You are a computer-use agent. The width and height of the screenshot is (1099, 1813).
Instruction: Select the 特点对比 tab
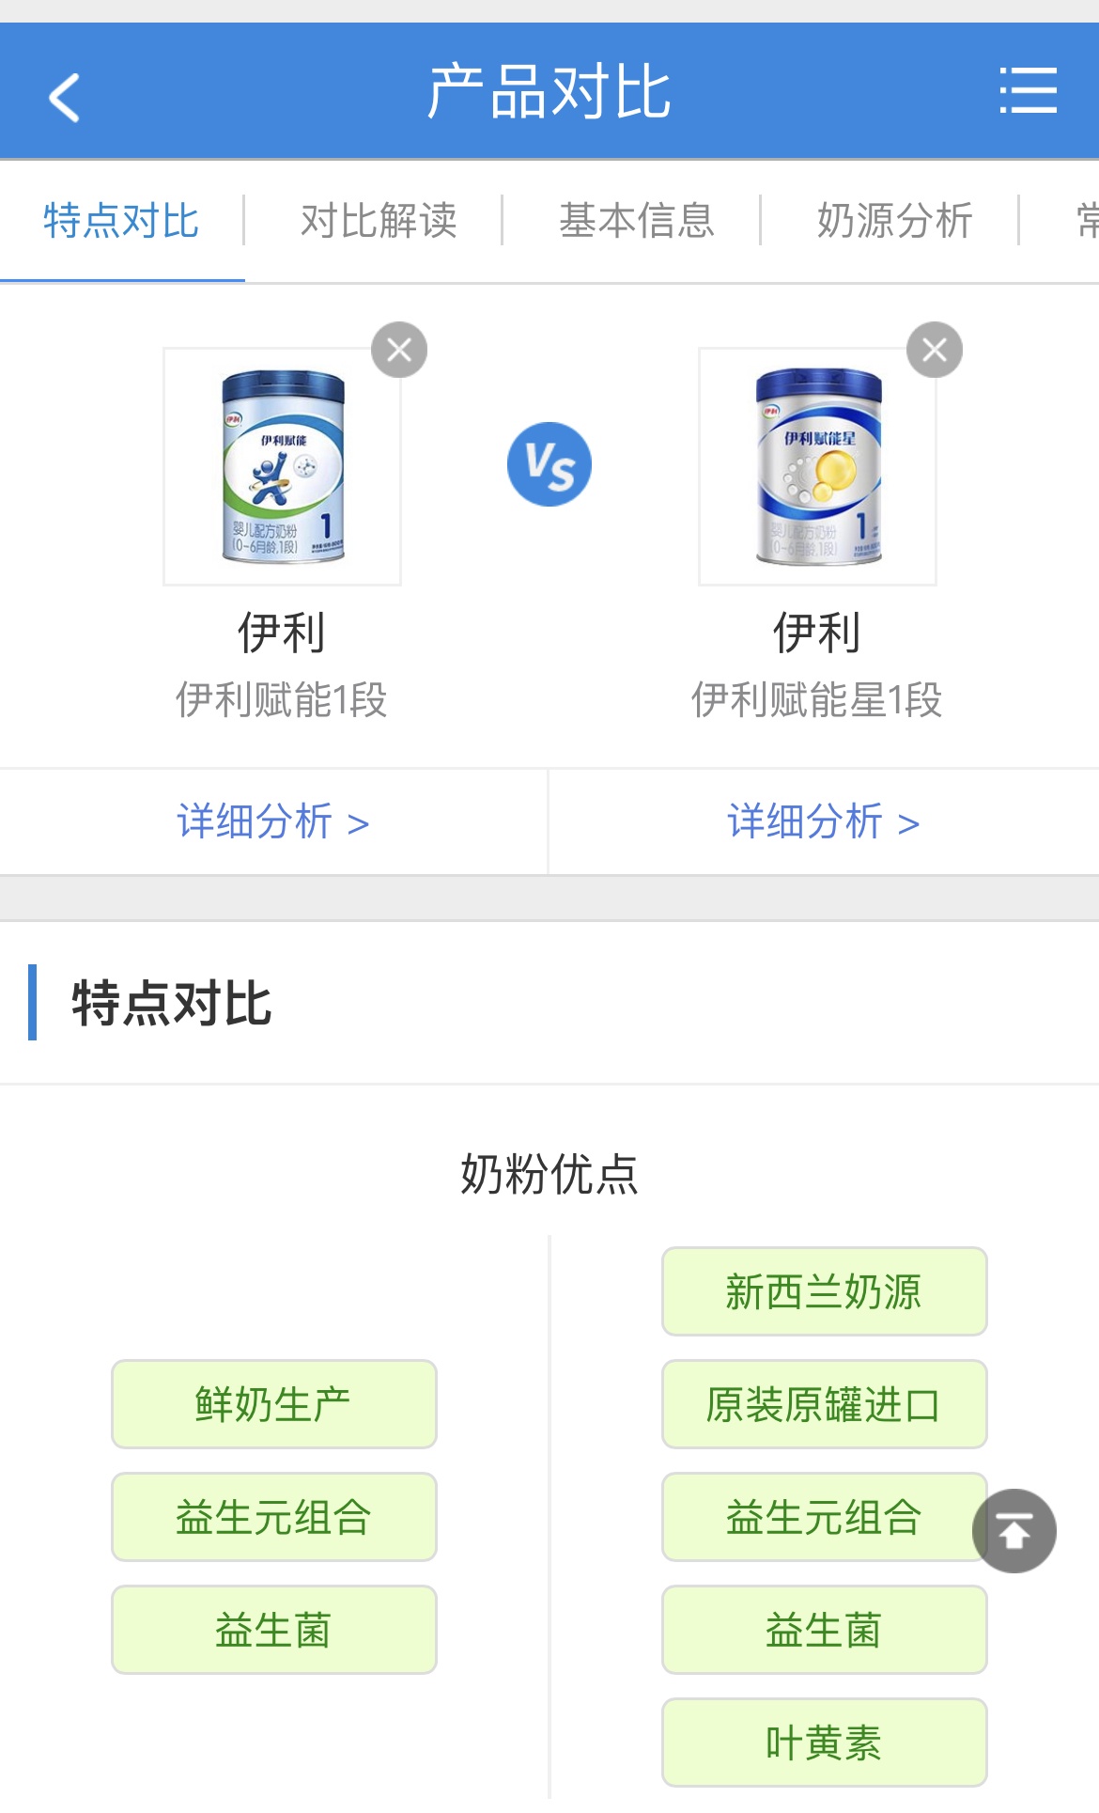coord(121,222)
